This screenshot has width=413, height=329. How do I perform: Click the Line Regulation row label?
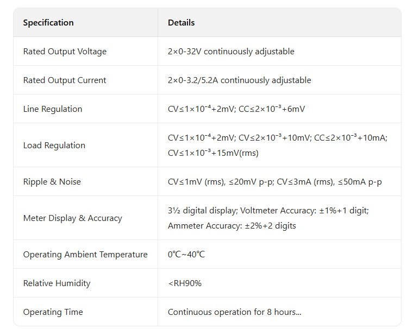[x=53, y=109]
